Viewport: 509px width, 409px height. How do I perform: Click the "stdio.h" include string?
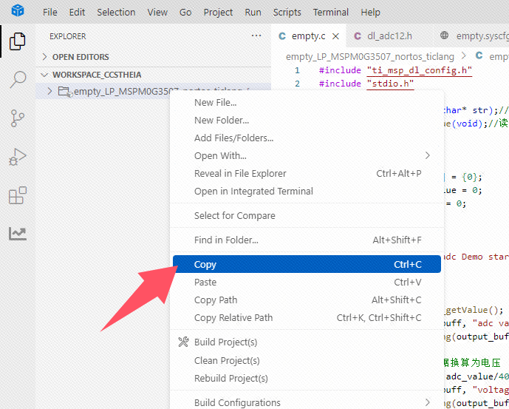[x=390, y=84]
